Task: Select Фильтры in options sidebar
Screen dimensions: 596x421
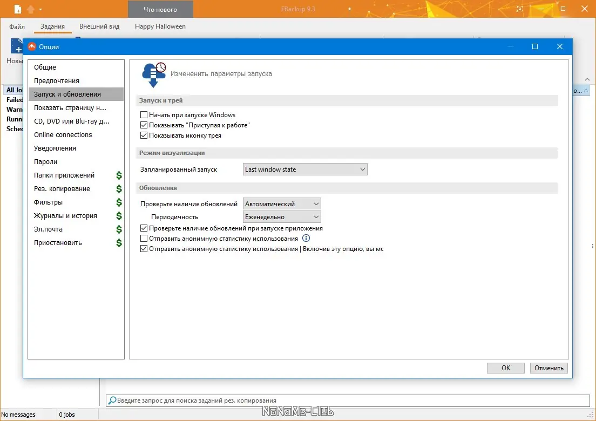Action: [x=76, y=202]
